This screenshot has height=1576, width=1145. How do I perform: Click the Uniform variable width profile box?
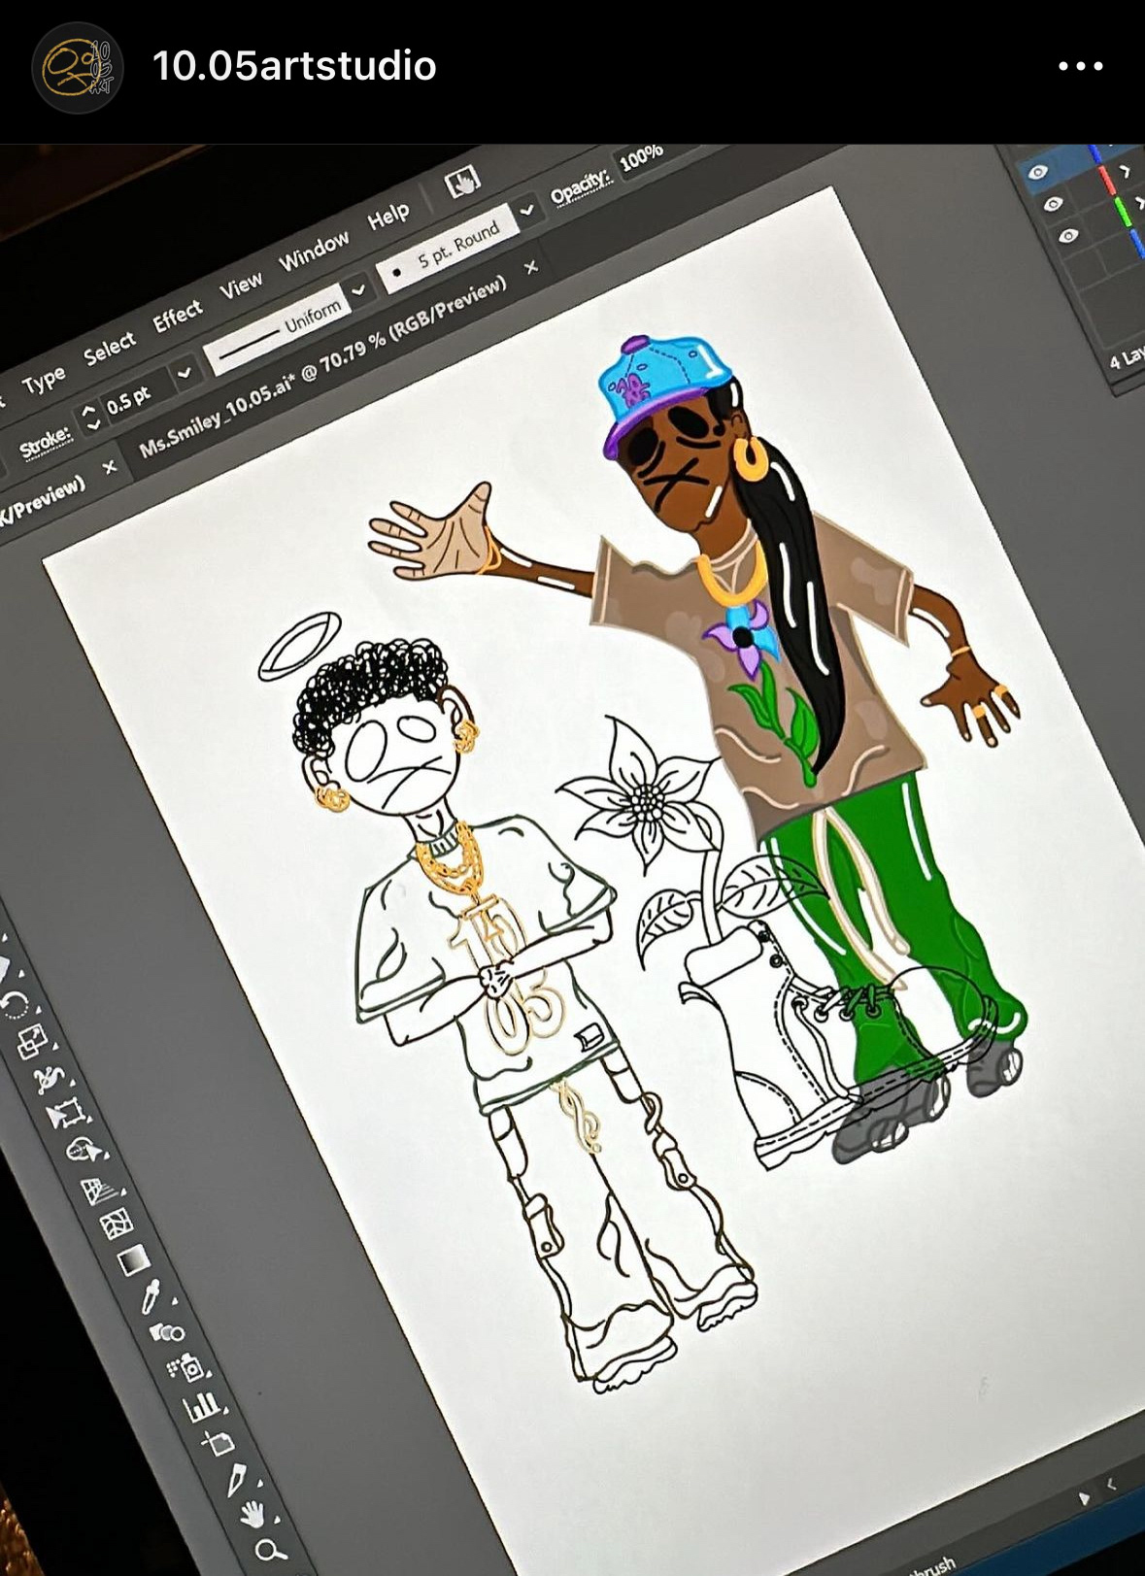click(x=277, y=328)
